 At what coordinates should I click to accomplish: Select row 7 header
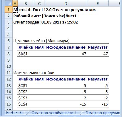[x=9, y=47]
